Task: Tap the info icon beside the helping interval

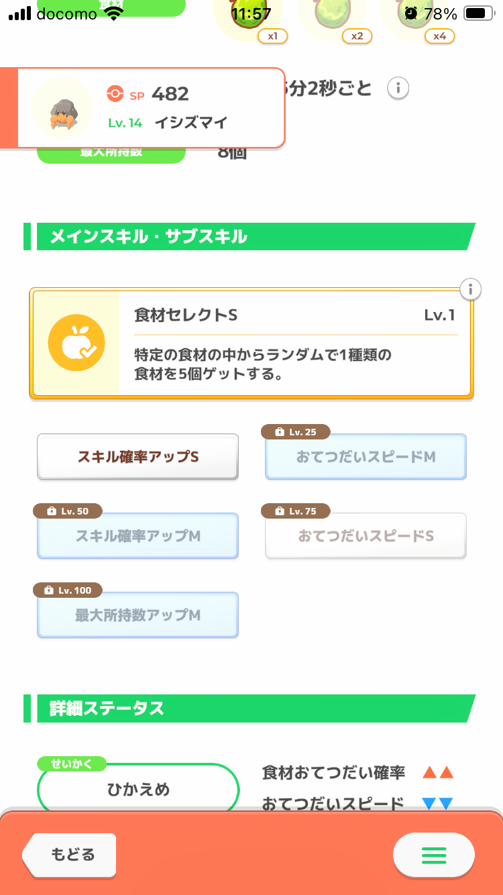Action: pyautogui.click(x=398, y=88)
